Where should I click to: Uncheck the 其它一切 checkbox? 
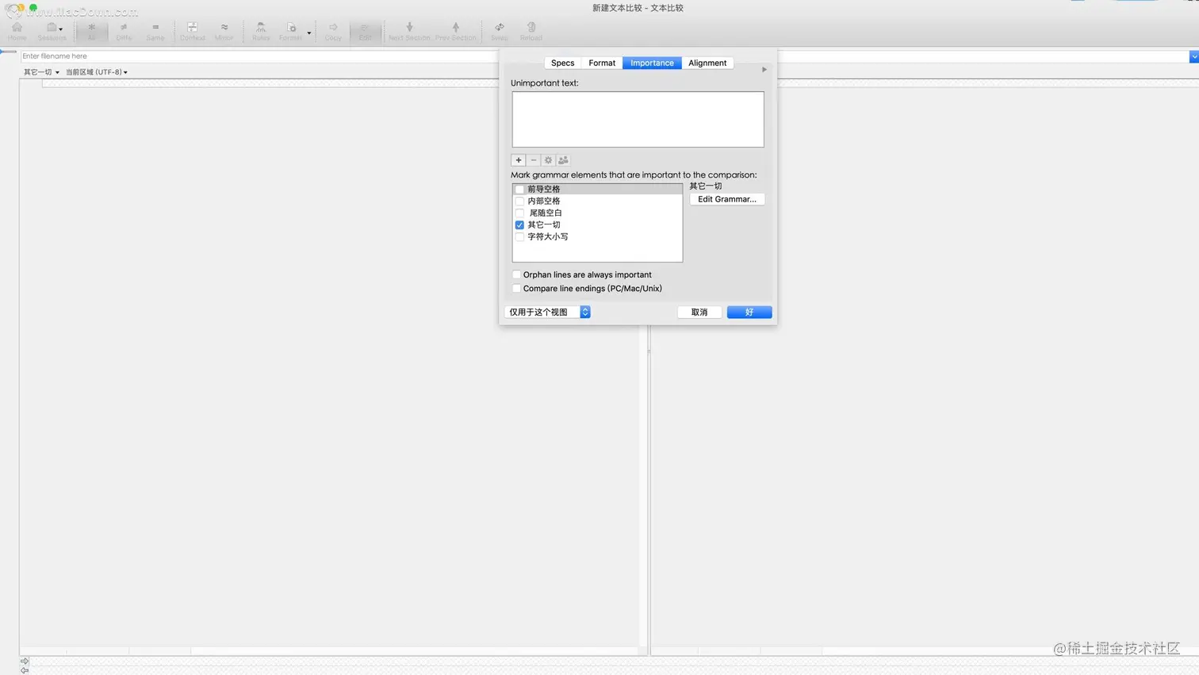point(519,225)
